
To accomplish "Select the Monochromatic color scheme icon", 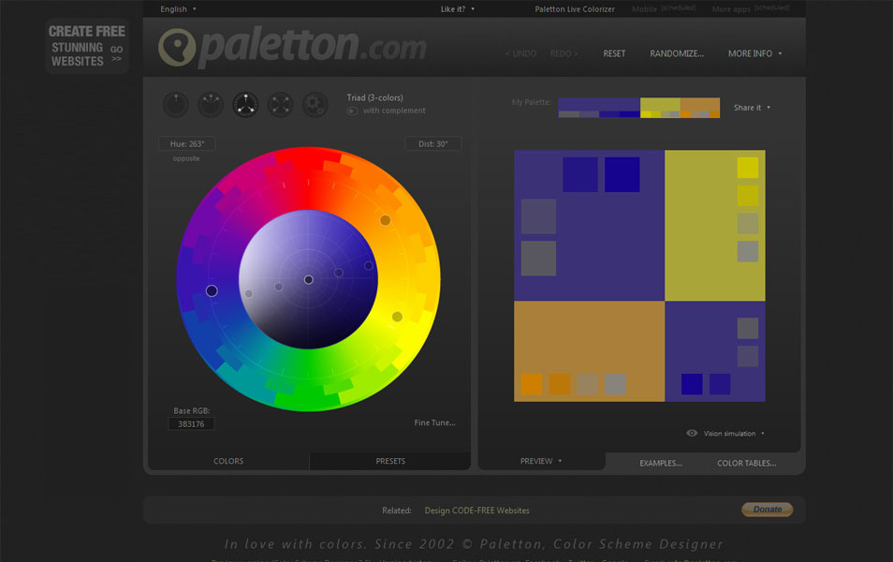I will 175,105.
